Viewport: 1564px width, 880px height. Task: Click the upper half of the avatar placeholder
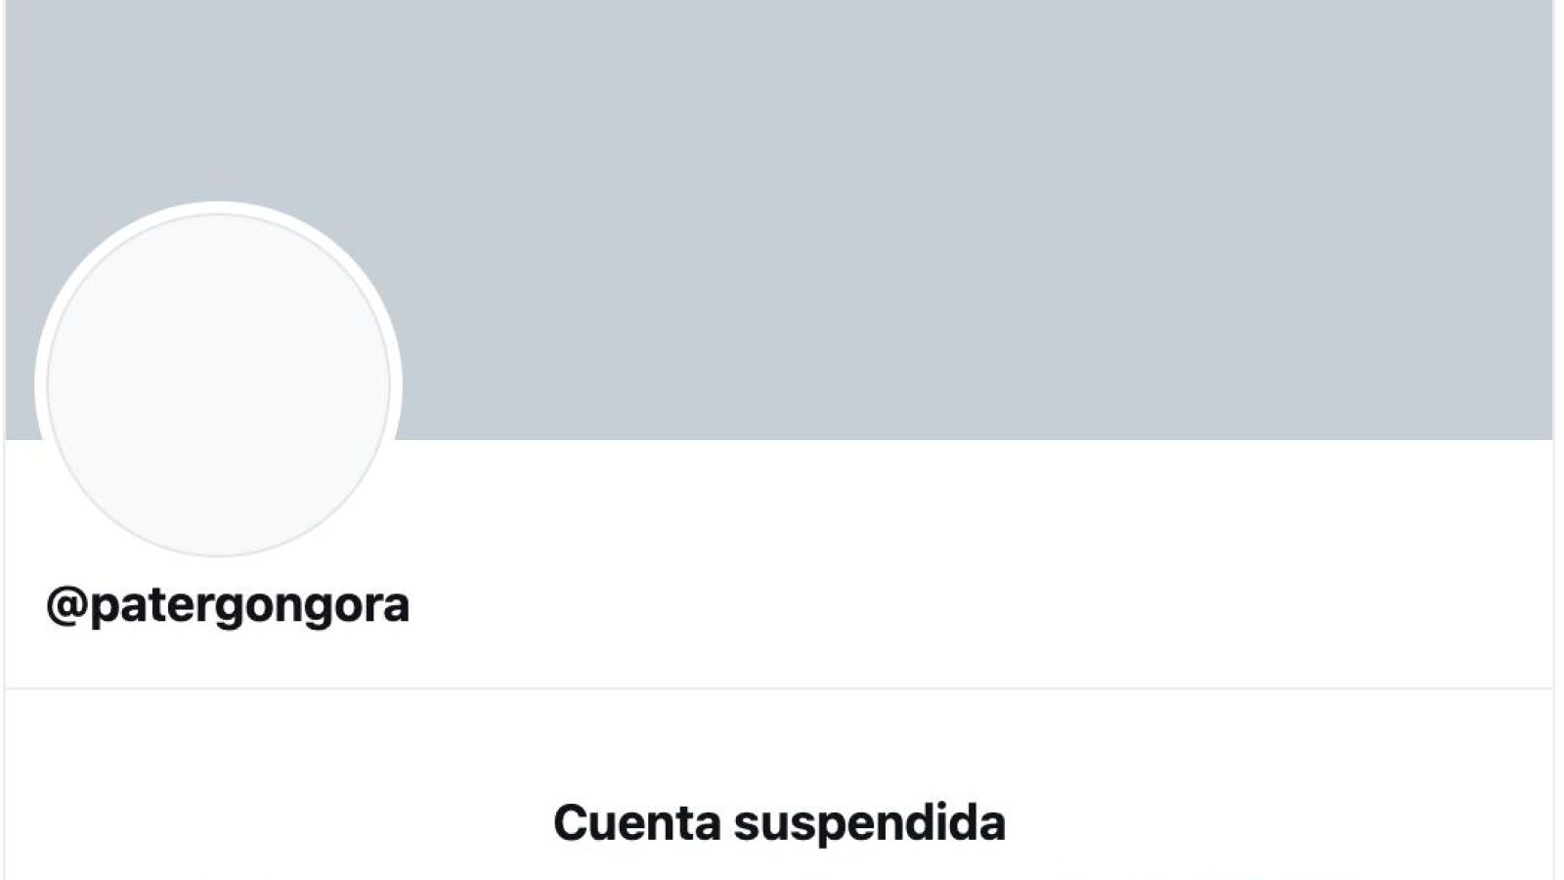tap(218, 298)
